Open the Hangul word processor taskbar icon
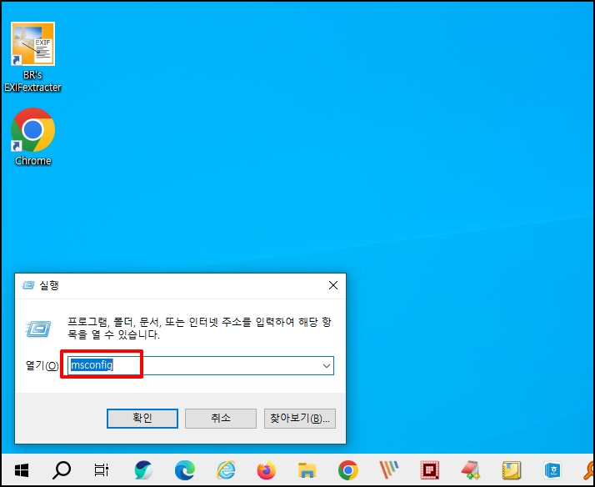The height and width of the screenshot is (487, 595). (552, 470)
